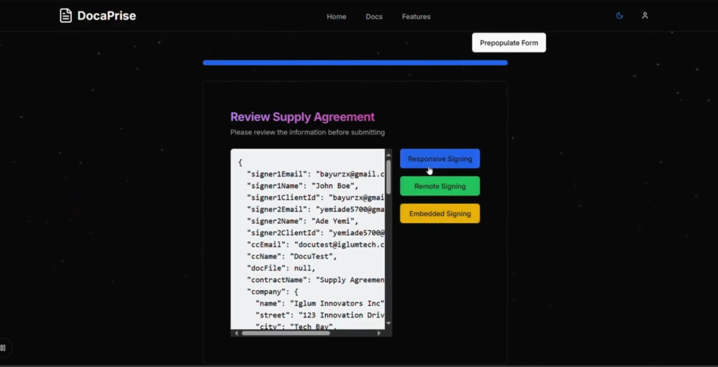
Task: Start Embedded Signing with the yellow button
Action: tap(440, 214)
